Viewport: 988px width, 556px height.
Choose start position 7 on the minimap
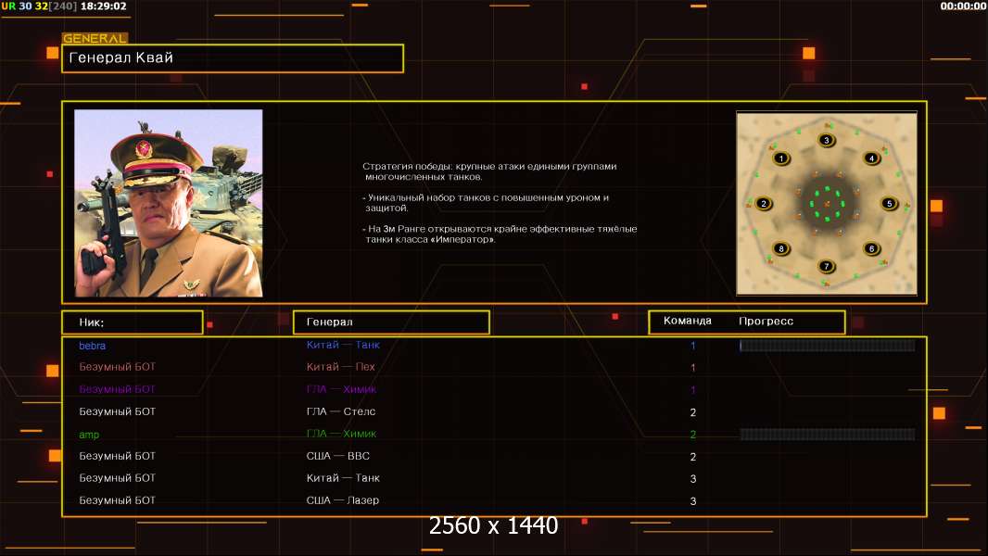(x=827, y=267)
